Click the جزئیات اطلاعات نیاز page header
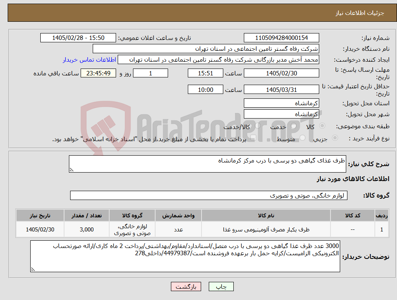 pyautogui.click(x=360, y=13)
